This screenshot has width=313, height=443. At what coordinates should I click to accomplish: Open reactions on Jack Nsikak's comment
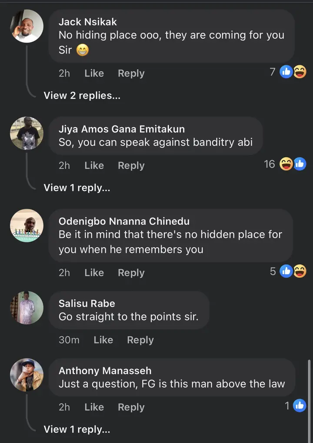(x=293, y=72)
